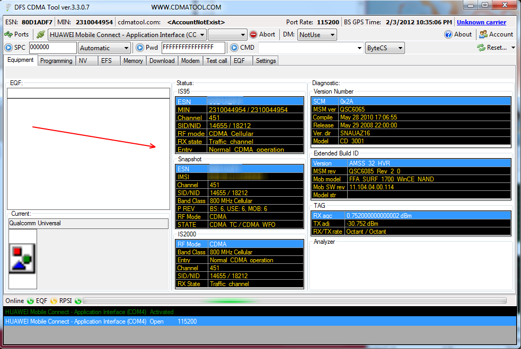This screenshot has height=349, width=521.
Task: Select the IS95 MIN row
Action: [x=239, y=109]
